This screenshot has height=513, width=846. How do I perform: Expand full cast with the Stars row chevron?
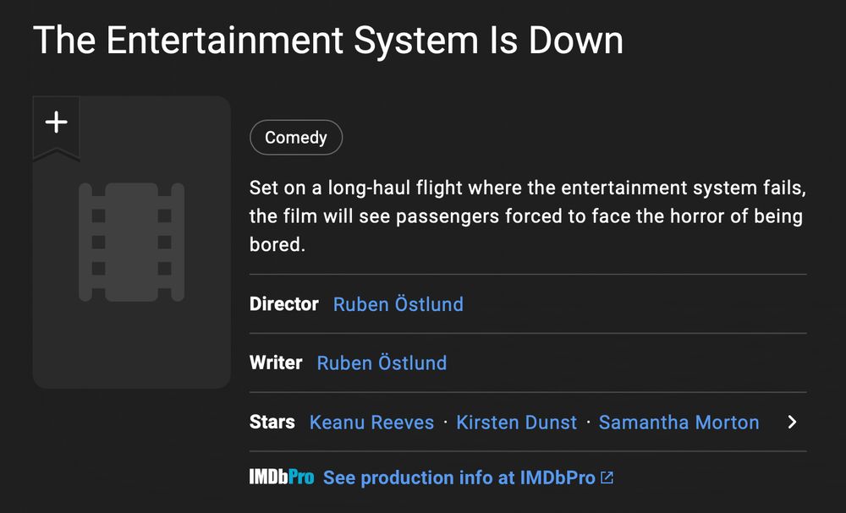pos(792,422)
